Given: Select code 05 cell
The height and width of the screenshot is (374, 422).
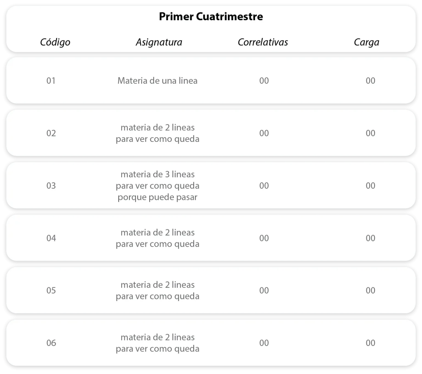Looking at the screenshot, I should [x=51, y=290].
